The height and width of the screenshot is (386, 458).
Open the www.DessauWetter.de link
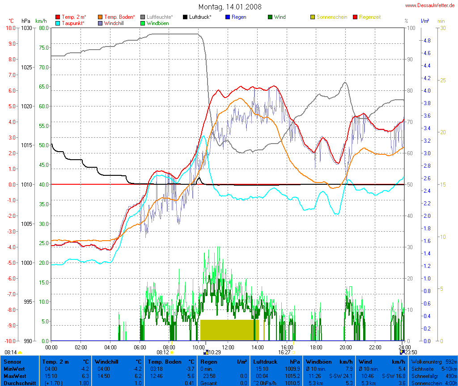click(x=431, y=5)
